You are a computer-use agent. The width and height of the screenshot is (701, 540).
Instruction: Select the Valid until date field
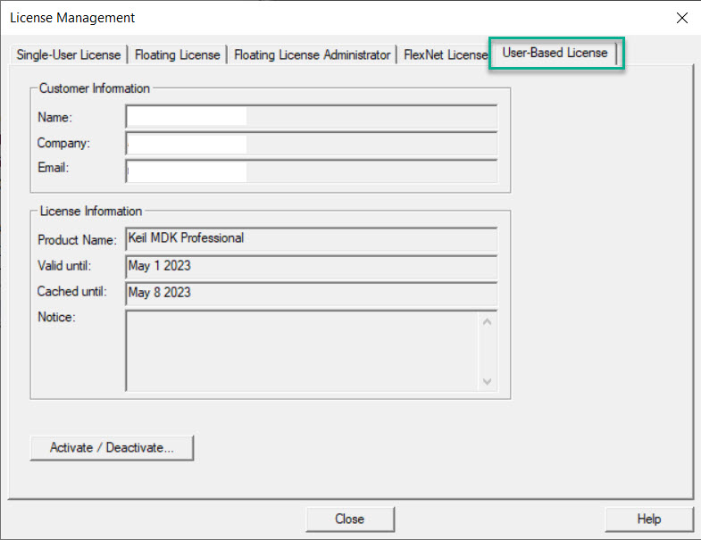[x=311, y=266]
